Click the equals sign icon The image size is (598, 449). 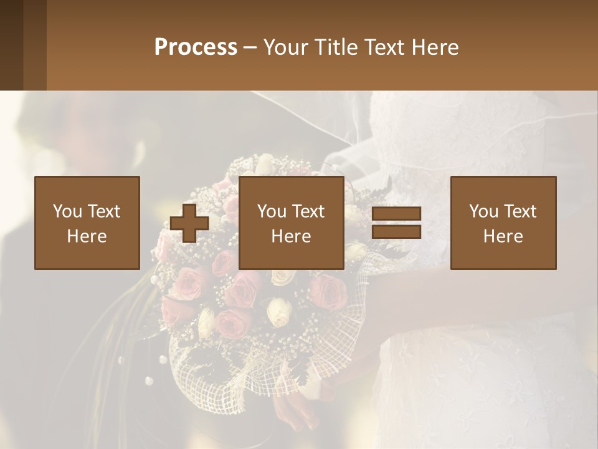click(x=396, y=223)
